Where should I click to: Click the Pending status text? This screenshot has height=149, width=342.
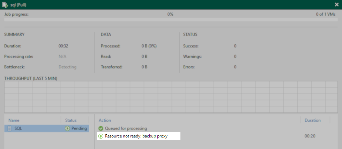[79, 128]
